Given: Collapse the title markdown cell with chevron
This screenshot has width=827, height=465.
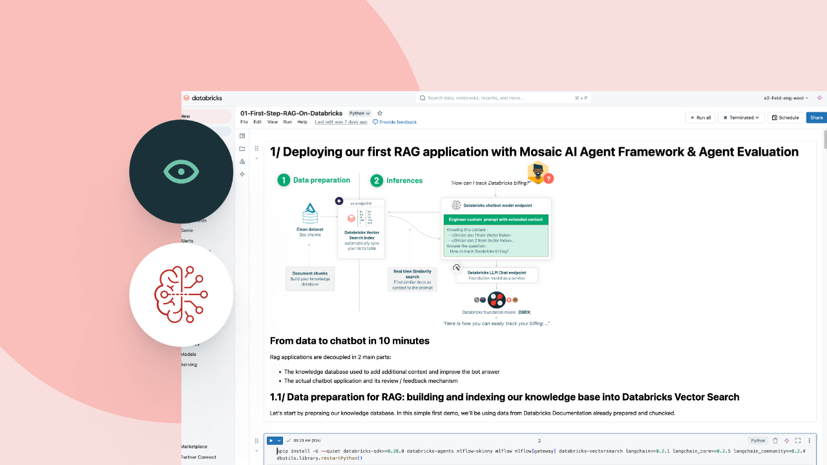Looking at the screenshot, I should click(256, 158).
